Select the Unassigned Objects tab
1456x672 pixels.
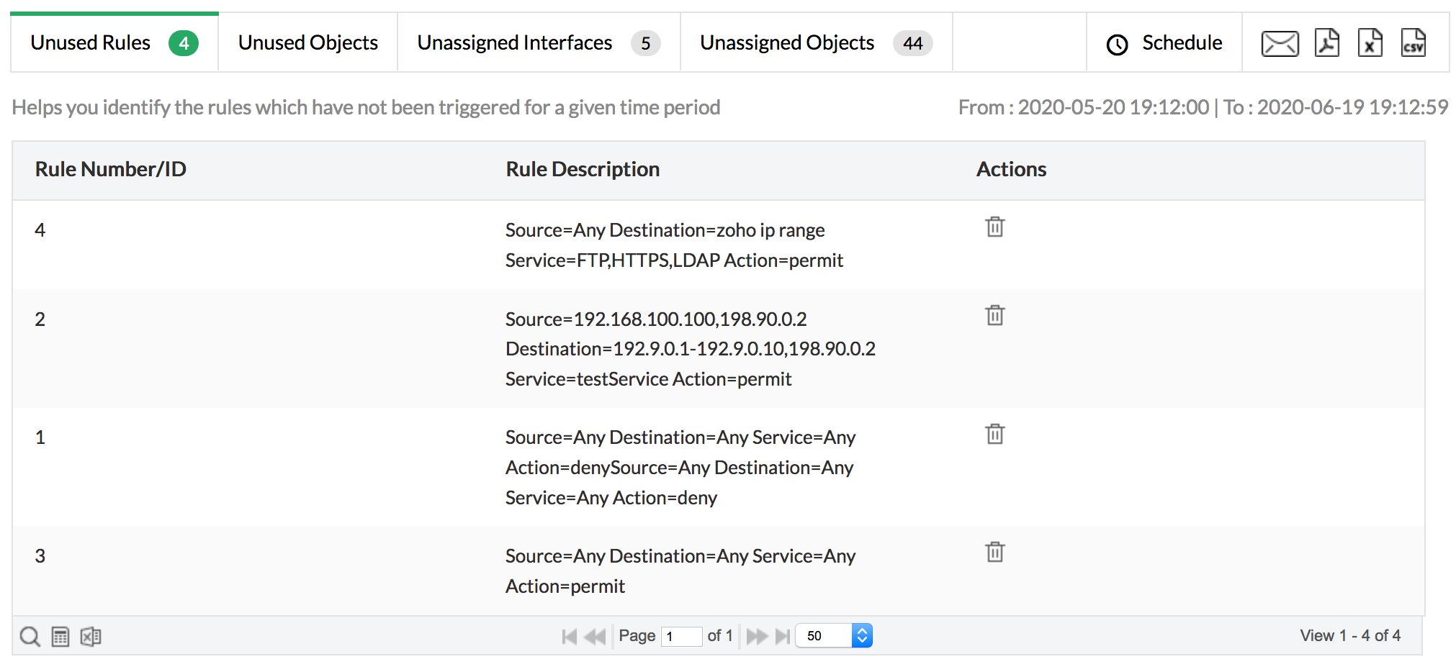point(786,42)
